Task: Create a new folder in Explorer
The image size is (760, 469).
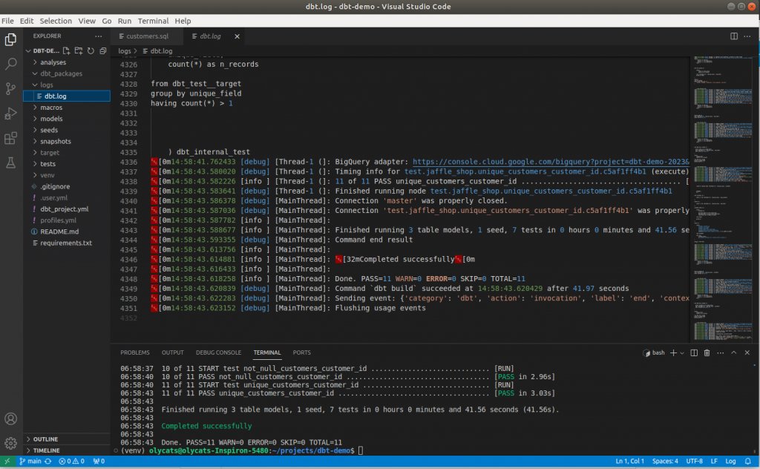Action: tap(79, 50)
